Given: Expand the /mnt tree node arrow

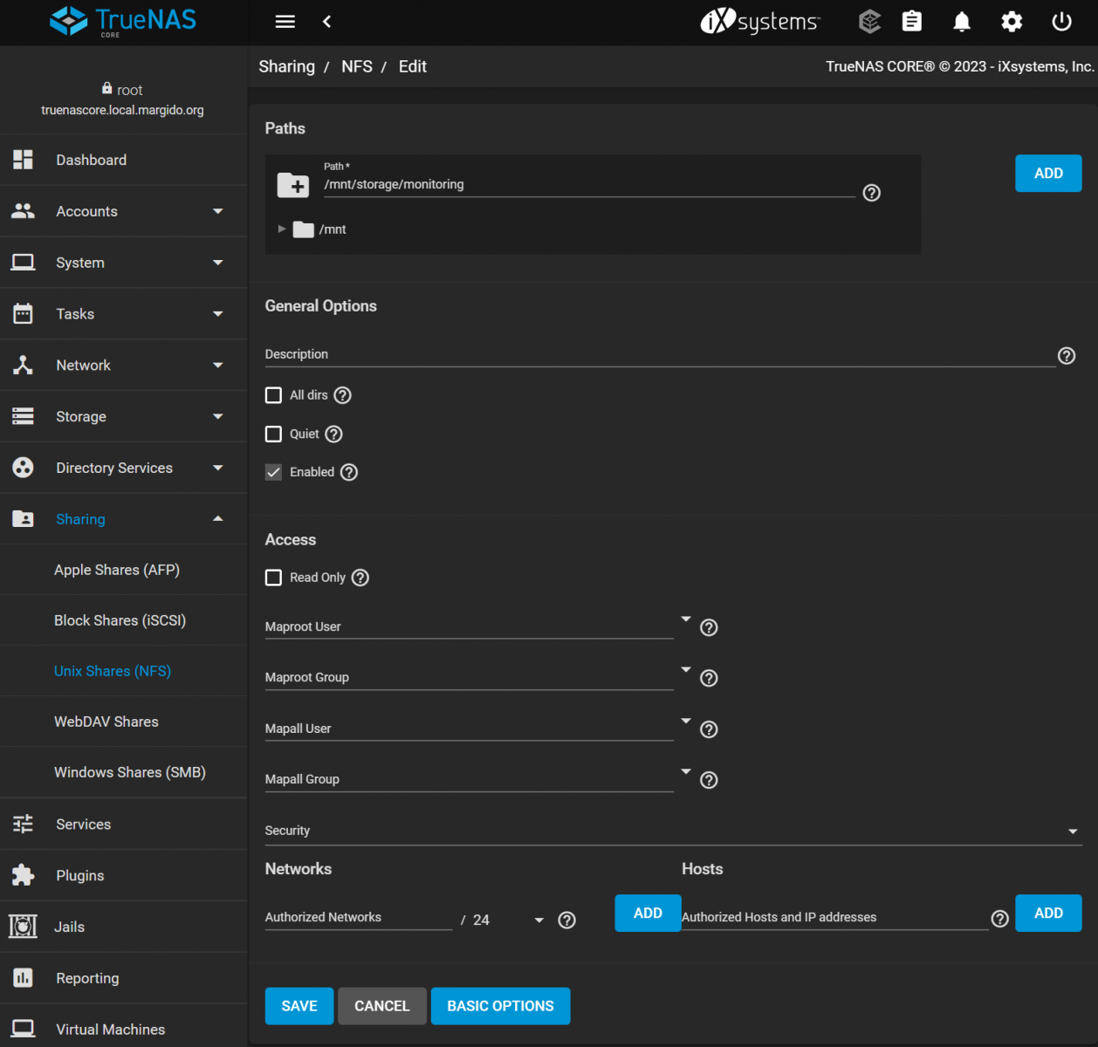Looking at the screenshot, I should [282, 229].
